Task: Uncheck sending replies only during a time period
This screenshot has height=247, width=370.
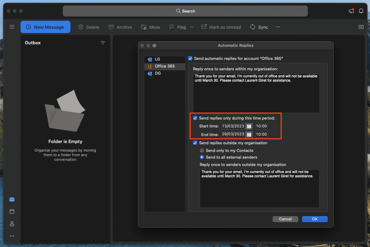Action: click(195, 118)
